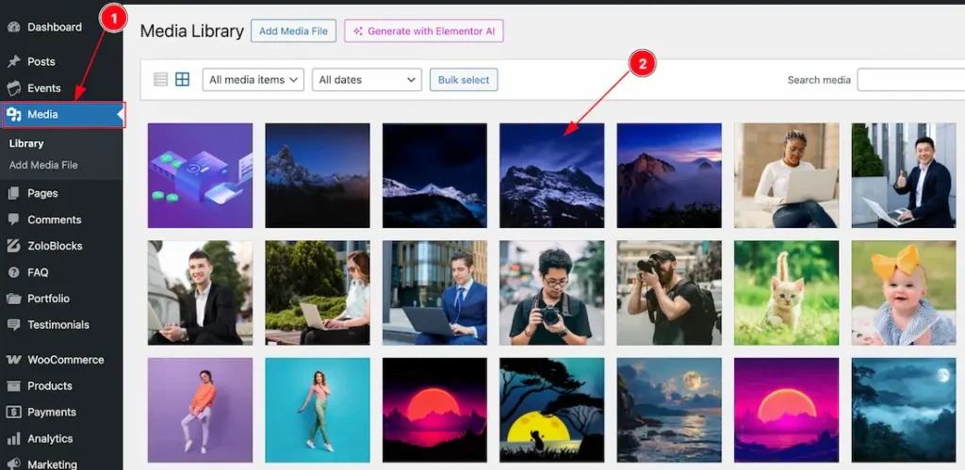Viewport: 965px width, 470px height.
Task: Open the All media items dropdown
Action: tap(253, 79)
